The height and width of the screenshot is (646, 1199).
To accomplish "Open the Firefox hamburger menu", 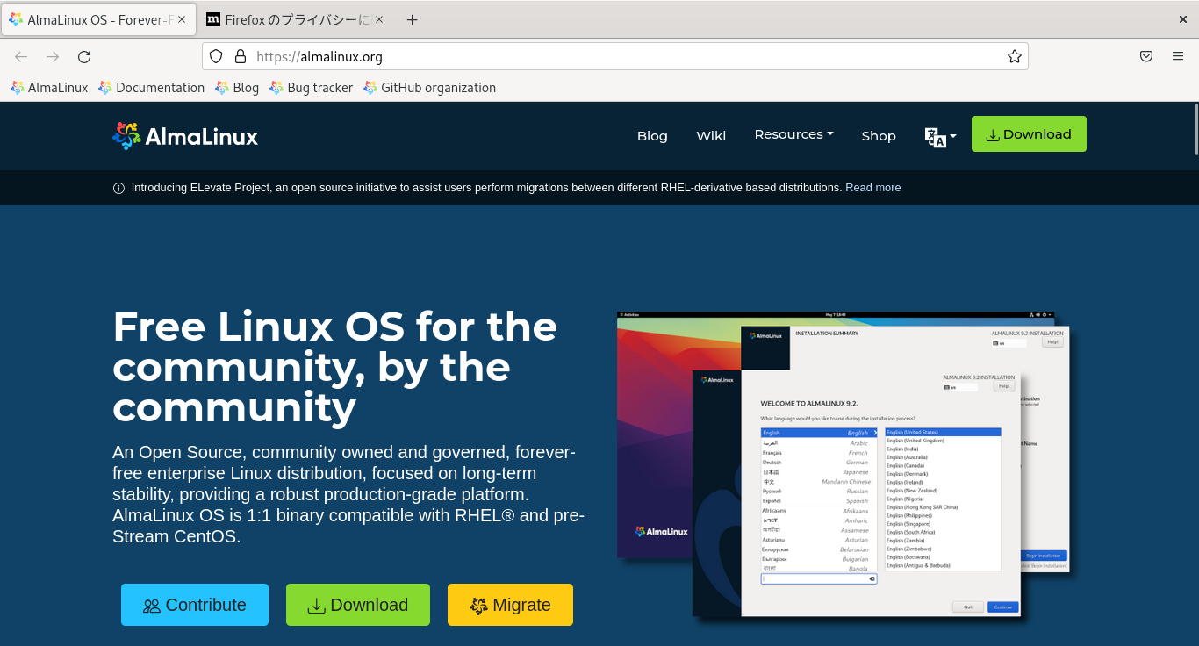I will click(x=1178, y=56).
